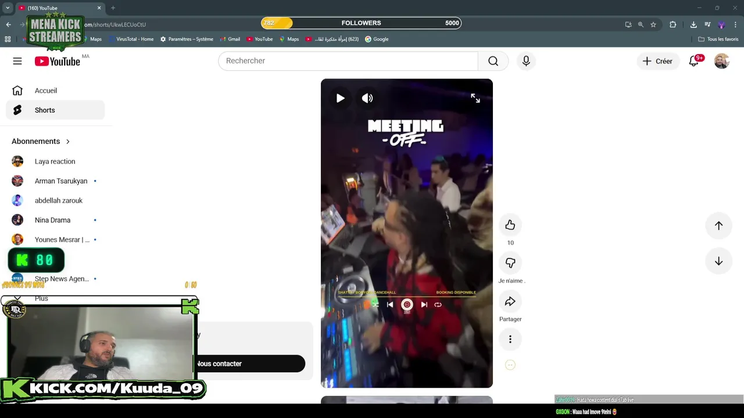This screenshot has width=744, height=418.
Task: Click the address bar URL
Action: (x=115, y=24)
